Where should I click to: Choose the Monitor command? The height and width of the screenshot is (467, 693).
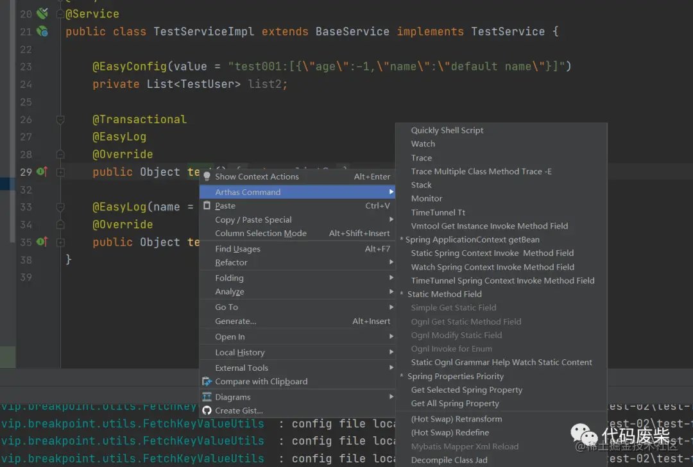point(501,198)
